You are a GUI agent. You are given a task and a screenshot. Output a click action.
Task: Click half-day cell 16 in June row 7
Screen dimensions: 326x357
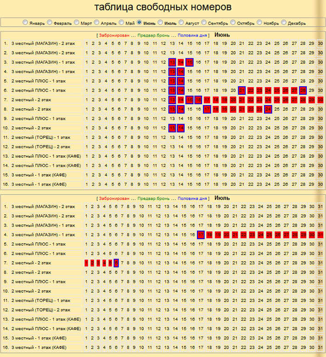click(198, 100)
